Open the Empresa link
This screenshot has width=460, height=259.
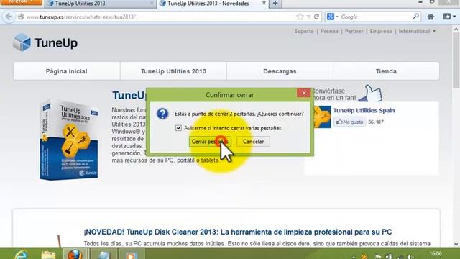point(381,31)
